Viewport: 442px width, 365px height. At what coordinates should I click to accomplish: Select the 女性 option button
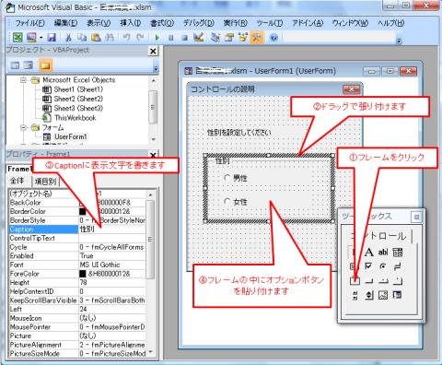click(236, 202)
